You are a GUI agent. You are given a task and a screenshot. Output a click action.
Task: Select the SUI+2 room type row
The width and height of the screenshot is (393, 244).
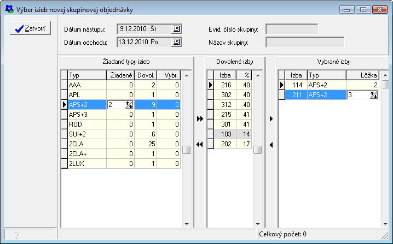tap(86, 134)
